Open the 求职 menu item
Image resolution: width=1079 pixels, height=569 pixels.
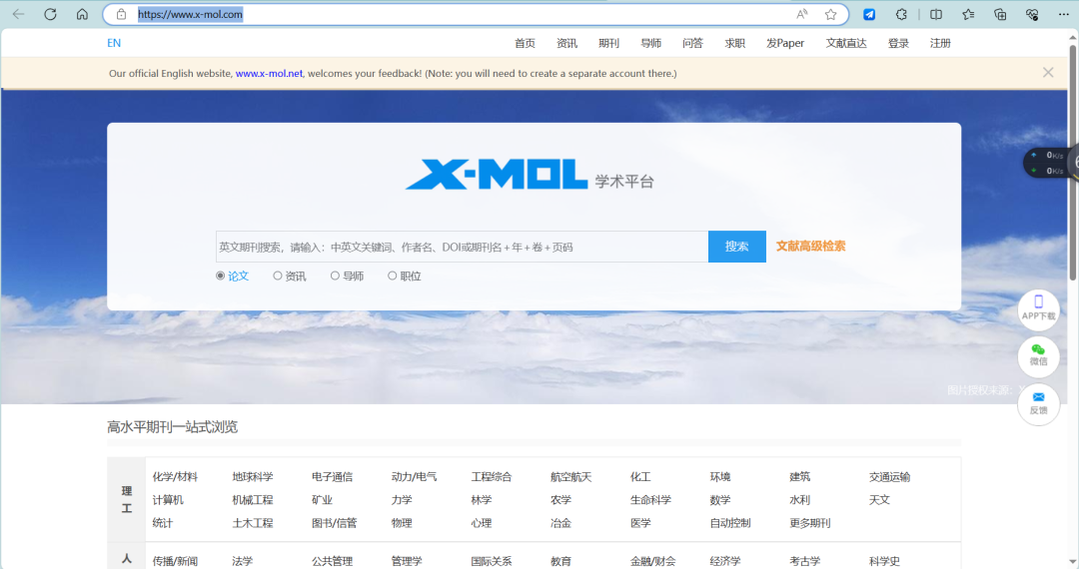click(735, 43)
